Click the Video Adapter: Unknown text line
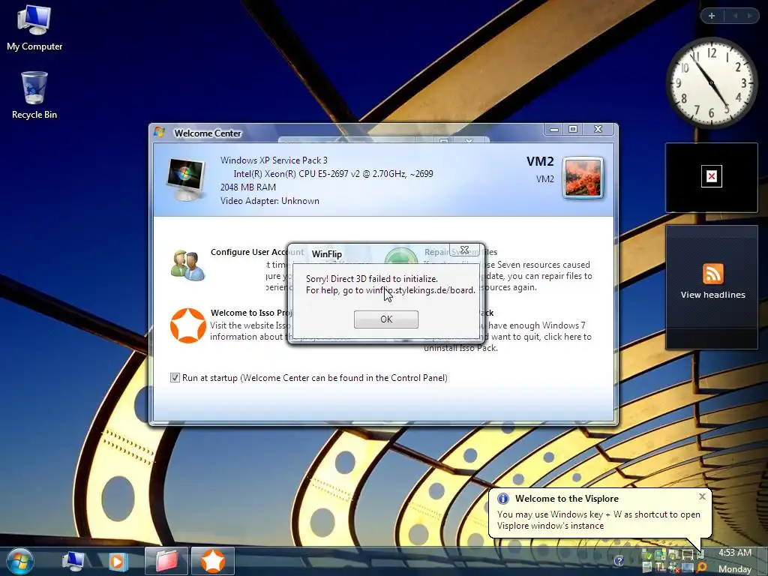Image resolution: width=768 pixels, height=576 pixels. coord(270,201)
